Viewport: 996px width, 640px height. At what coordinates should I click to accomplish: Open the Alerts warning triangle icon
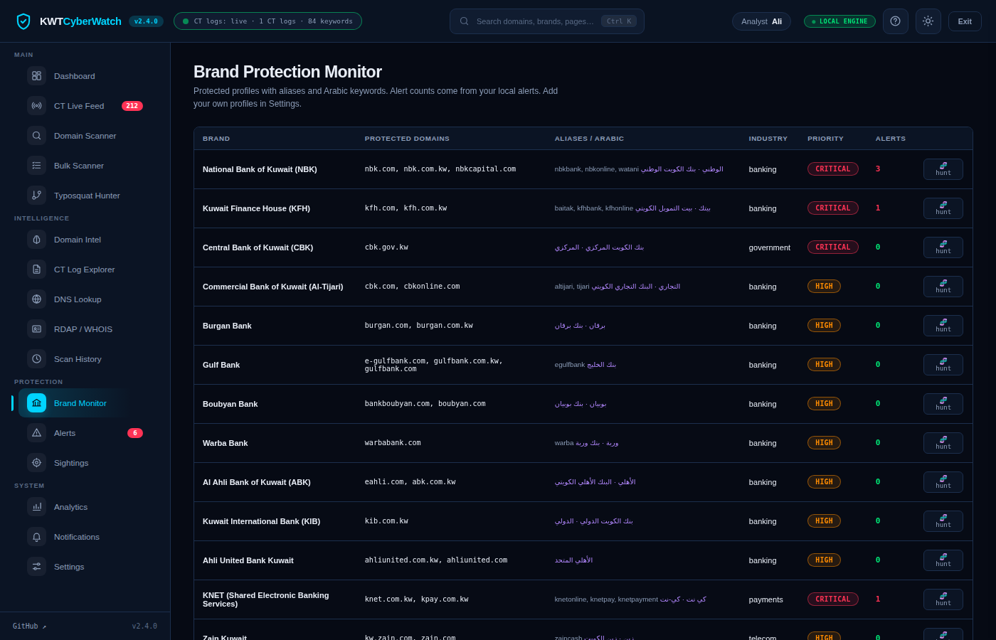pos(36,433)
